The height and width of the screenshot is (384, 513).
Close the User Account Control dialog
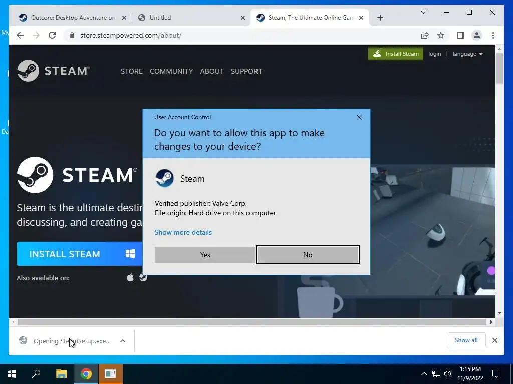(x=359, y=117)
